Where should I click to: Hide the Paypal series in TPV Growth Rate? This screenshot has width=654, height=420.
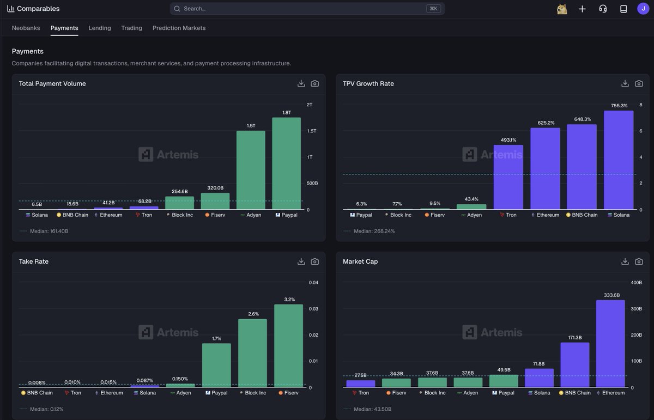pos(361,215)
